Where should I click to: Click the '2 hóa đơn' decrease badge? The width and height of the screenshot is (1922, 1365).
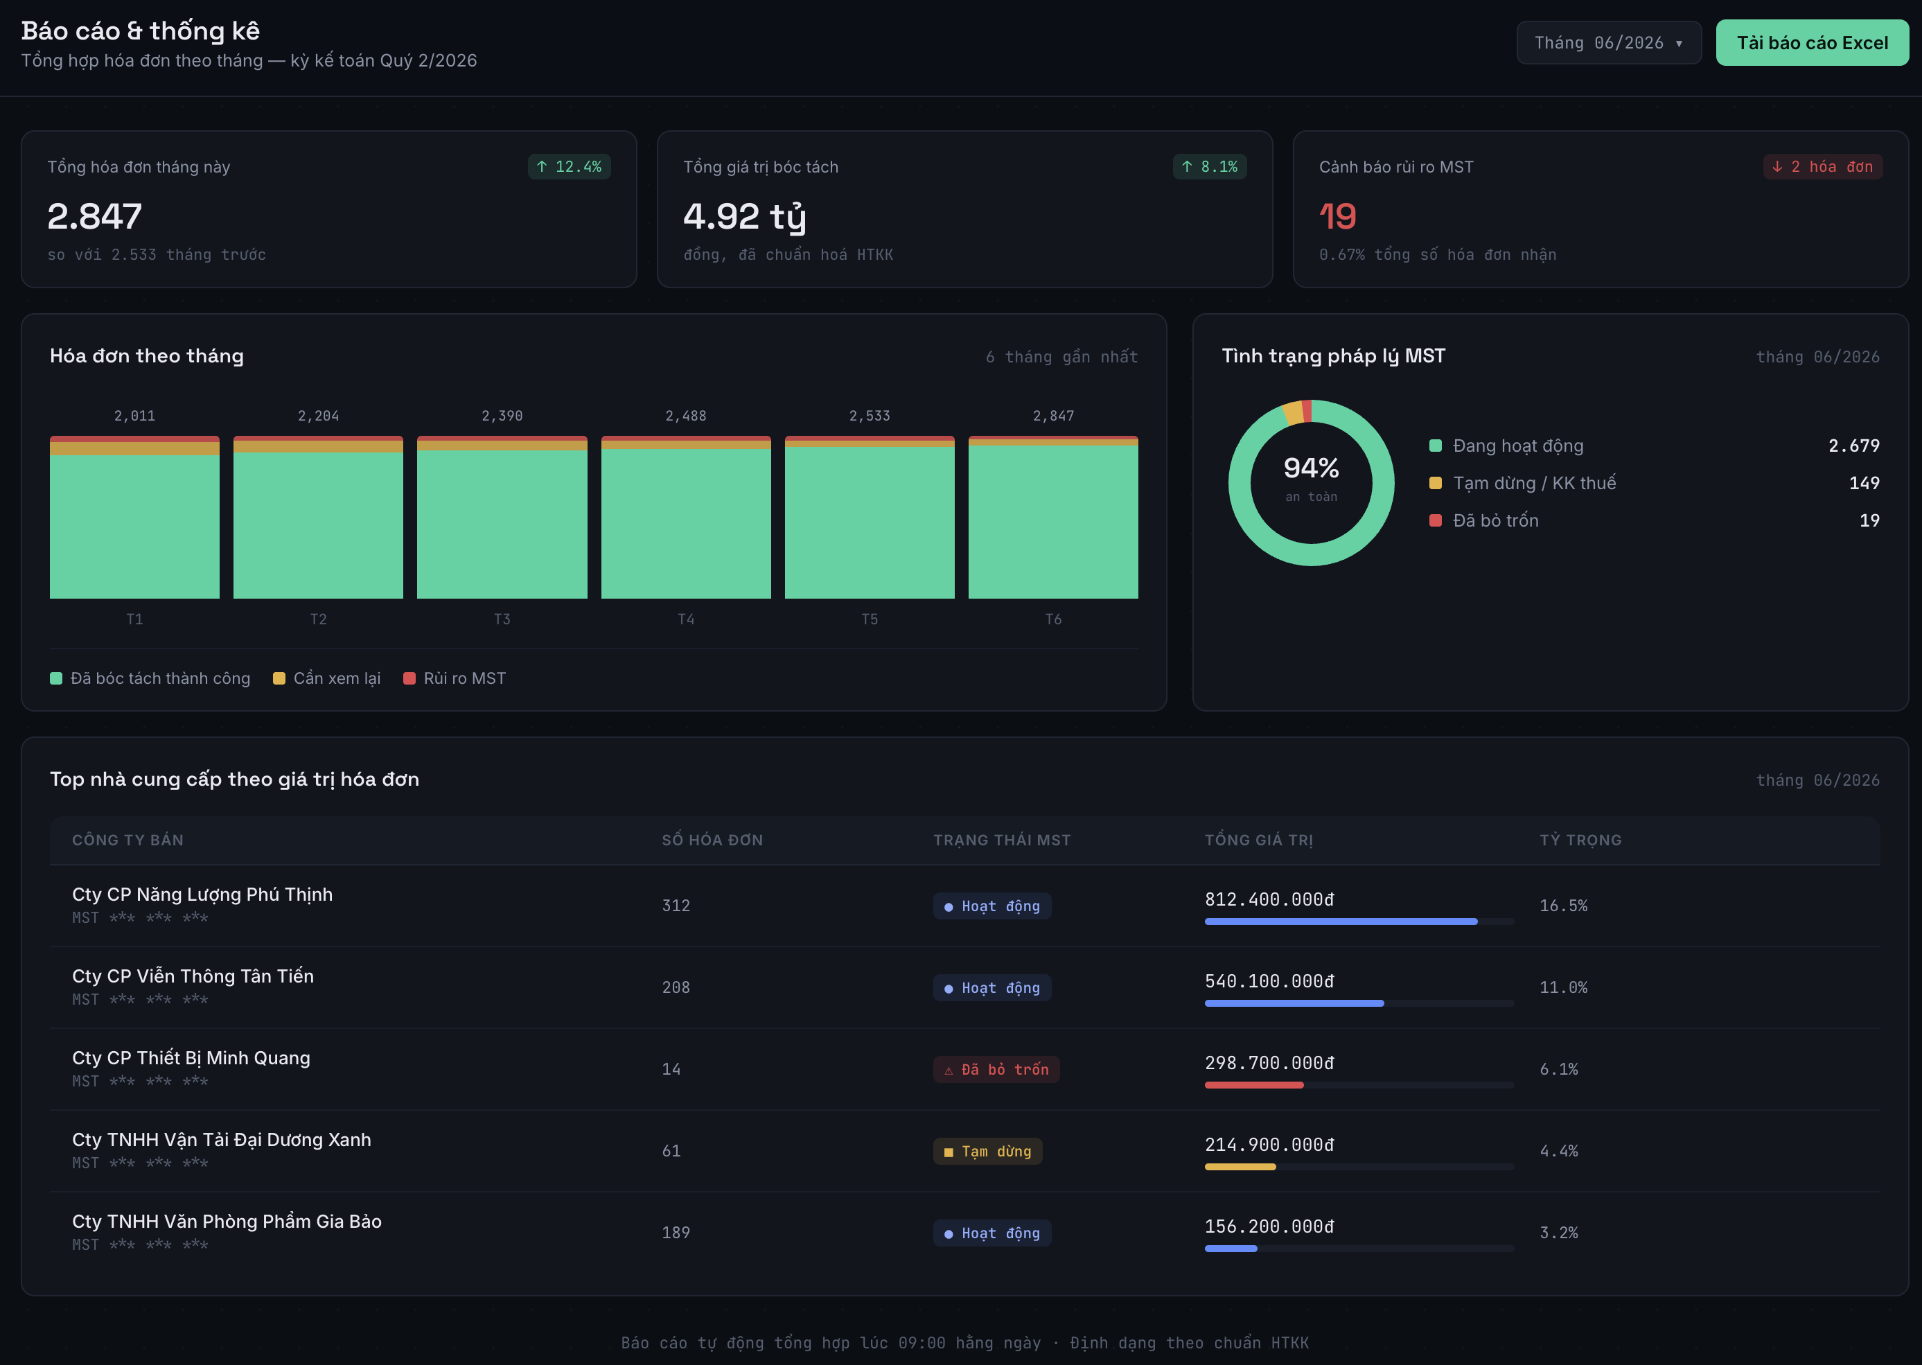(1823, 166)
